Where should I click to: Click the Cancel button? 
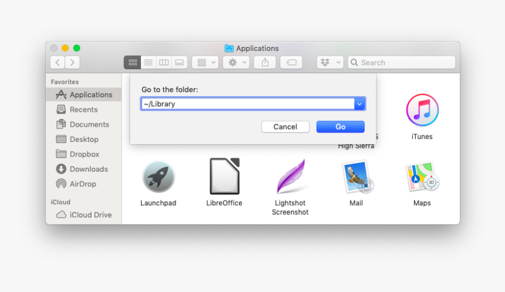(x=285, y=127)
